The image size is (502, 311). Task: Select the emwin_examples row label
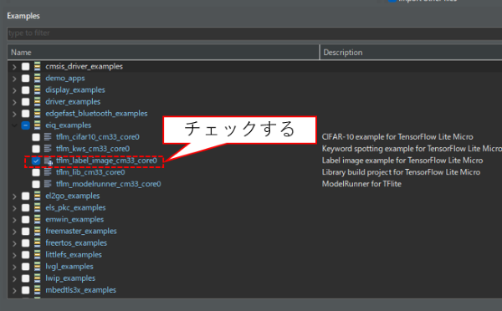[x=74, y=220]
